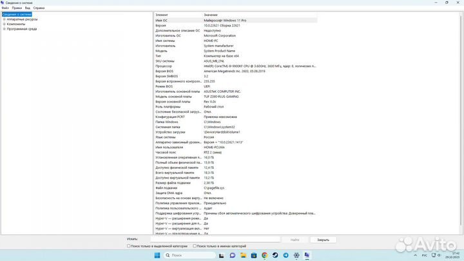Viewport: 464px width, 261px height.
Task: Expand the "Программная среда" tree node
Action: (x=4, y=29)
